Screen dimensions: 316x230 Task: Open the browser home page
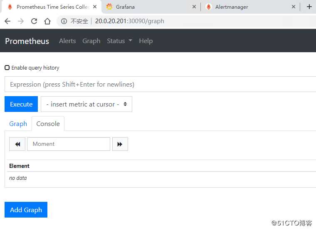[x=47, y=21]
